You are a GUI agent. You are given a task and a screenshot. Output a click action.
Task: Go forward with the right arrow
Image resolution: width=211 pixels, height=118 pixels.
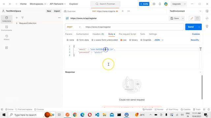pos(16,4)
